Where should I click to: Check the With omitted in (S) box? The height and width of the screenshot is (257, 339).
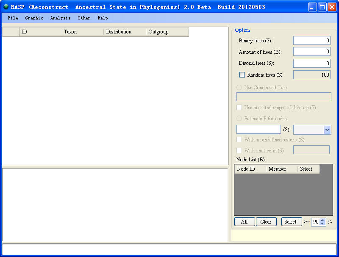pos(239,150)
